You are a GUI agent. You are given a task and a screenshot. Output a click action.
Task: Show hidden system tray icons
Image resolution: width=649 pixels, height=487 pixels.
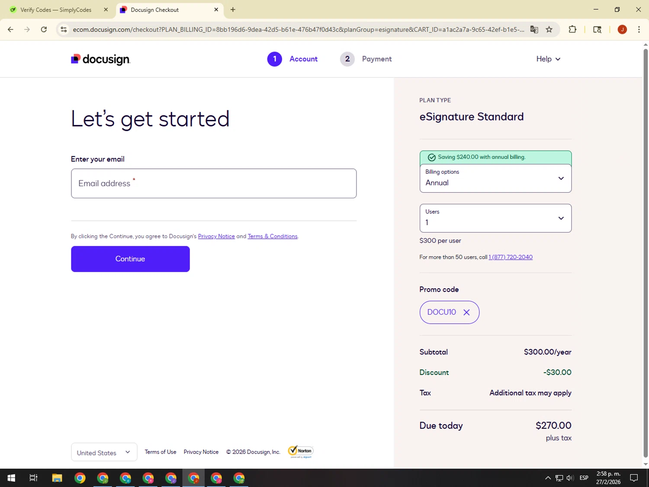(548, 478)
